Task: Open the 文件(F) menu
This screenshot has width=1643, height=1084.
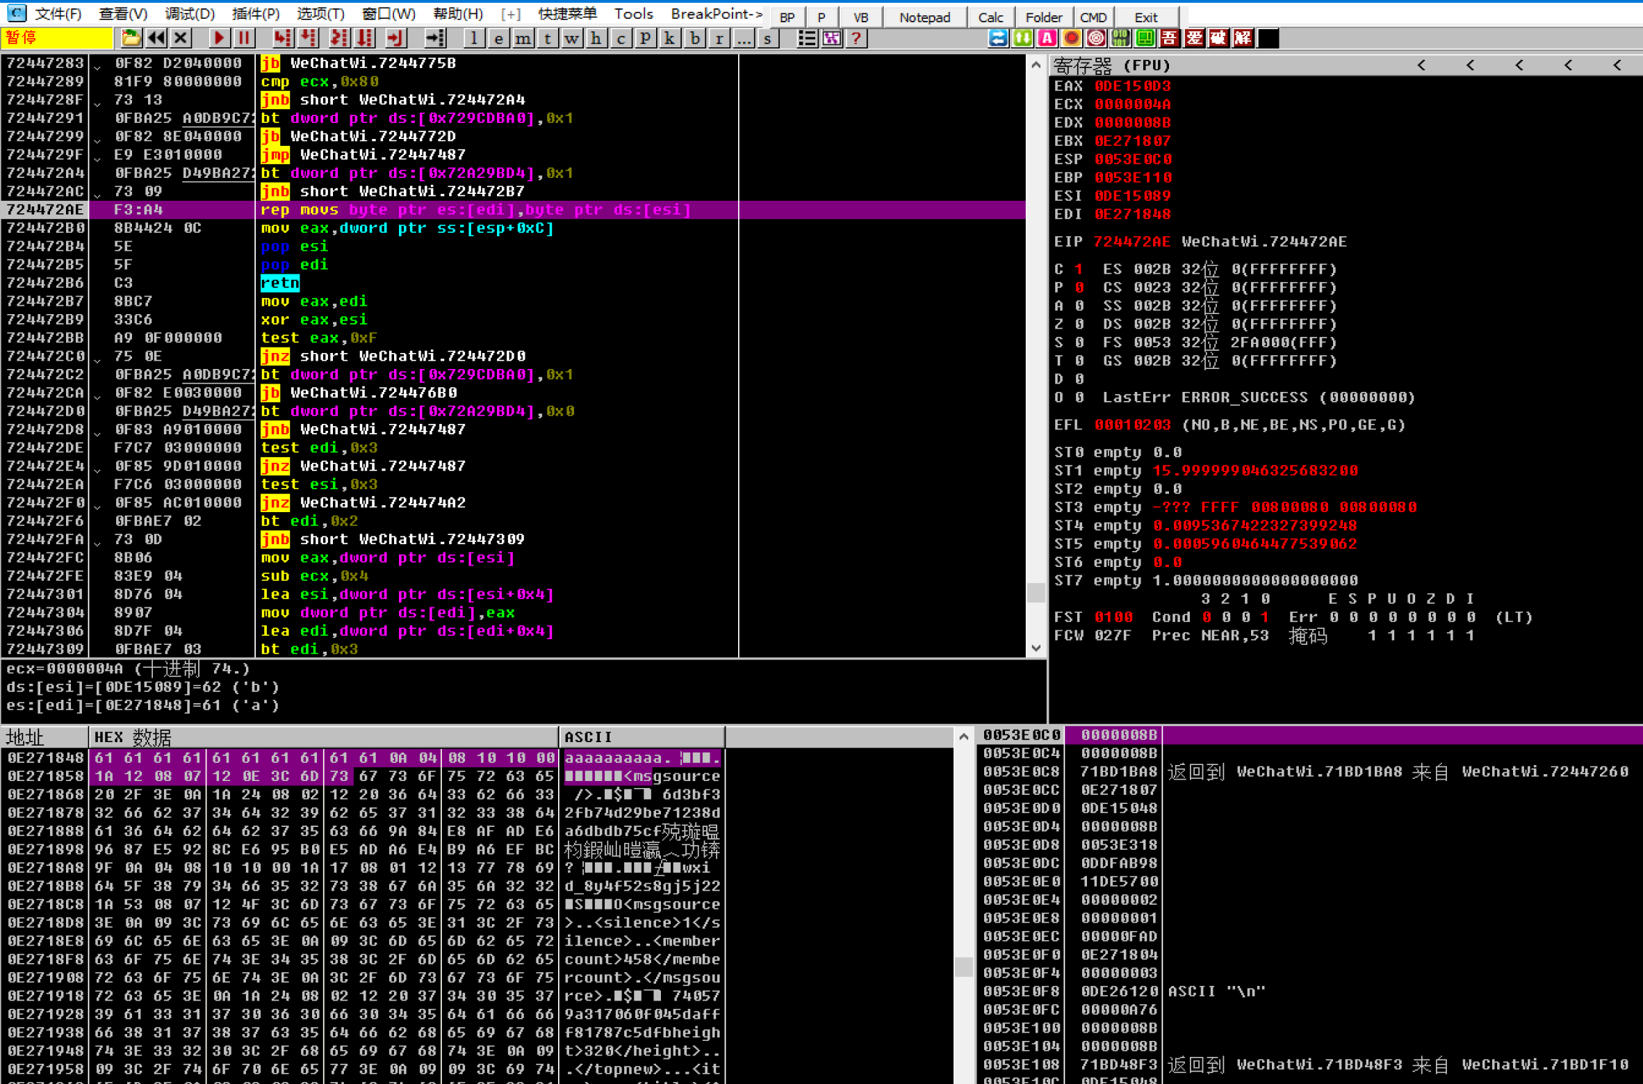Action: click(58, 14)
